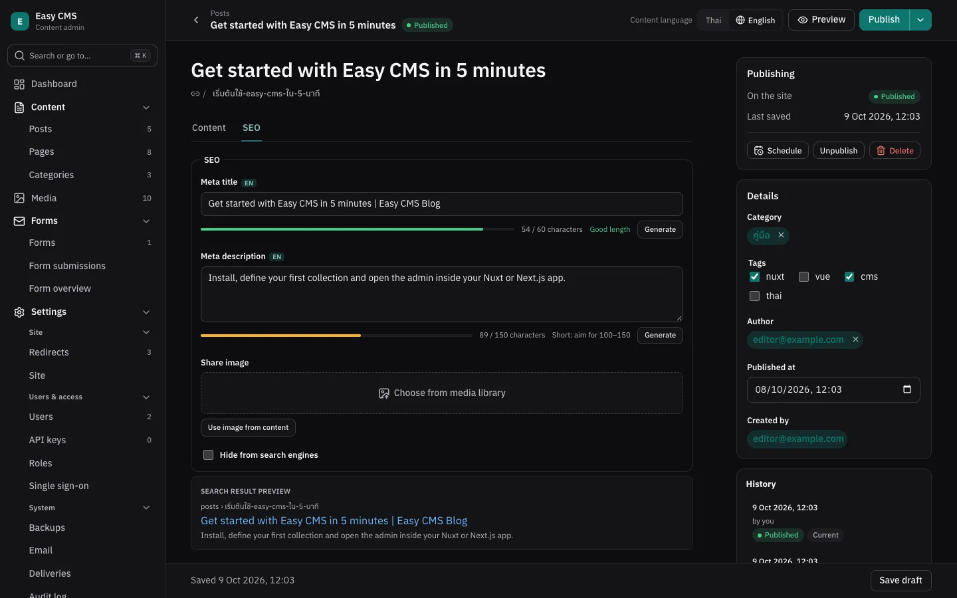This screenshot has height=598, width=957.
Task: Check the thai tag checkbox
Action: coord(755,296)
